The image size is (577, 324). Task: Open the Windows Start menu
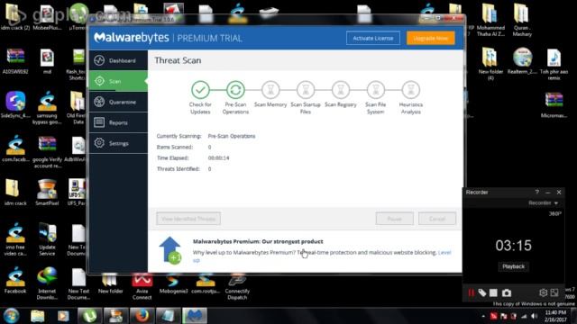point(11,316)
